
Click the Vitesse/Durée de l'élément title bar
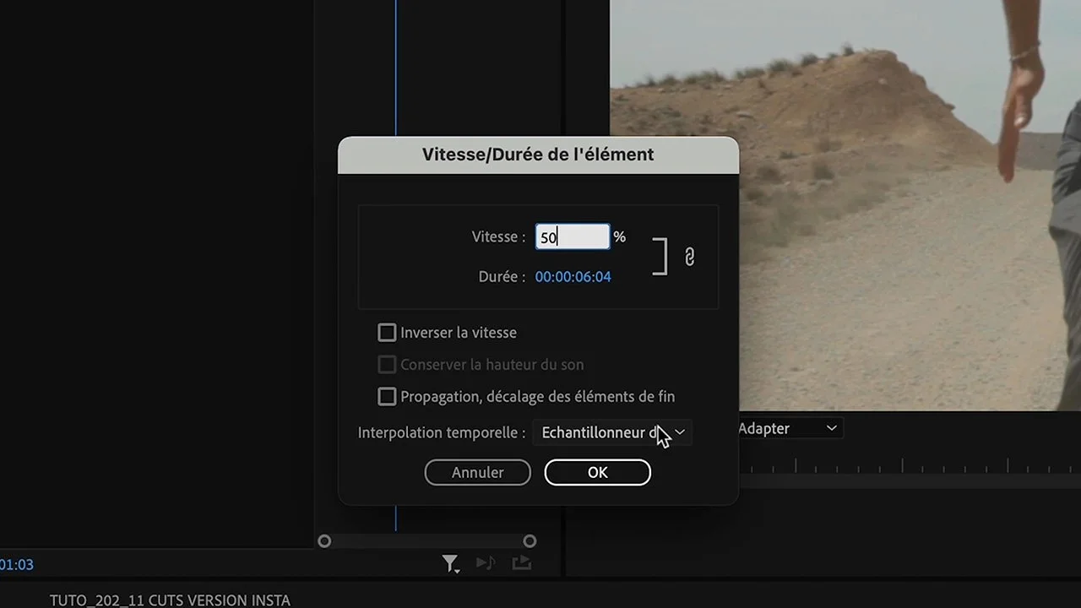click(538, 155)
